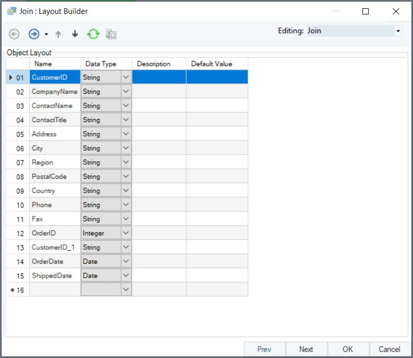The width and height of the screenshot is (413, 358).
Task: Click the CompanyName field name cell
Action: 55,92
